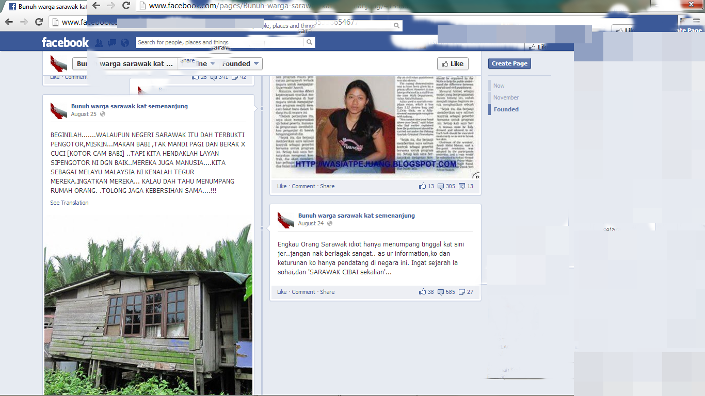Click the avatar on the August 25 post

[58, 110]
